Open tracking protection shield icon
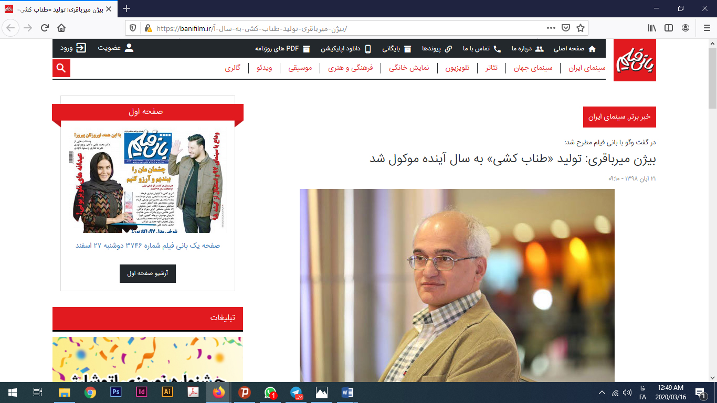 click(x=133, y=28)
